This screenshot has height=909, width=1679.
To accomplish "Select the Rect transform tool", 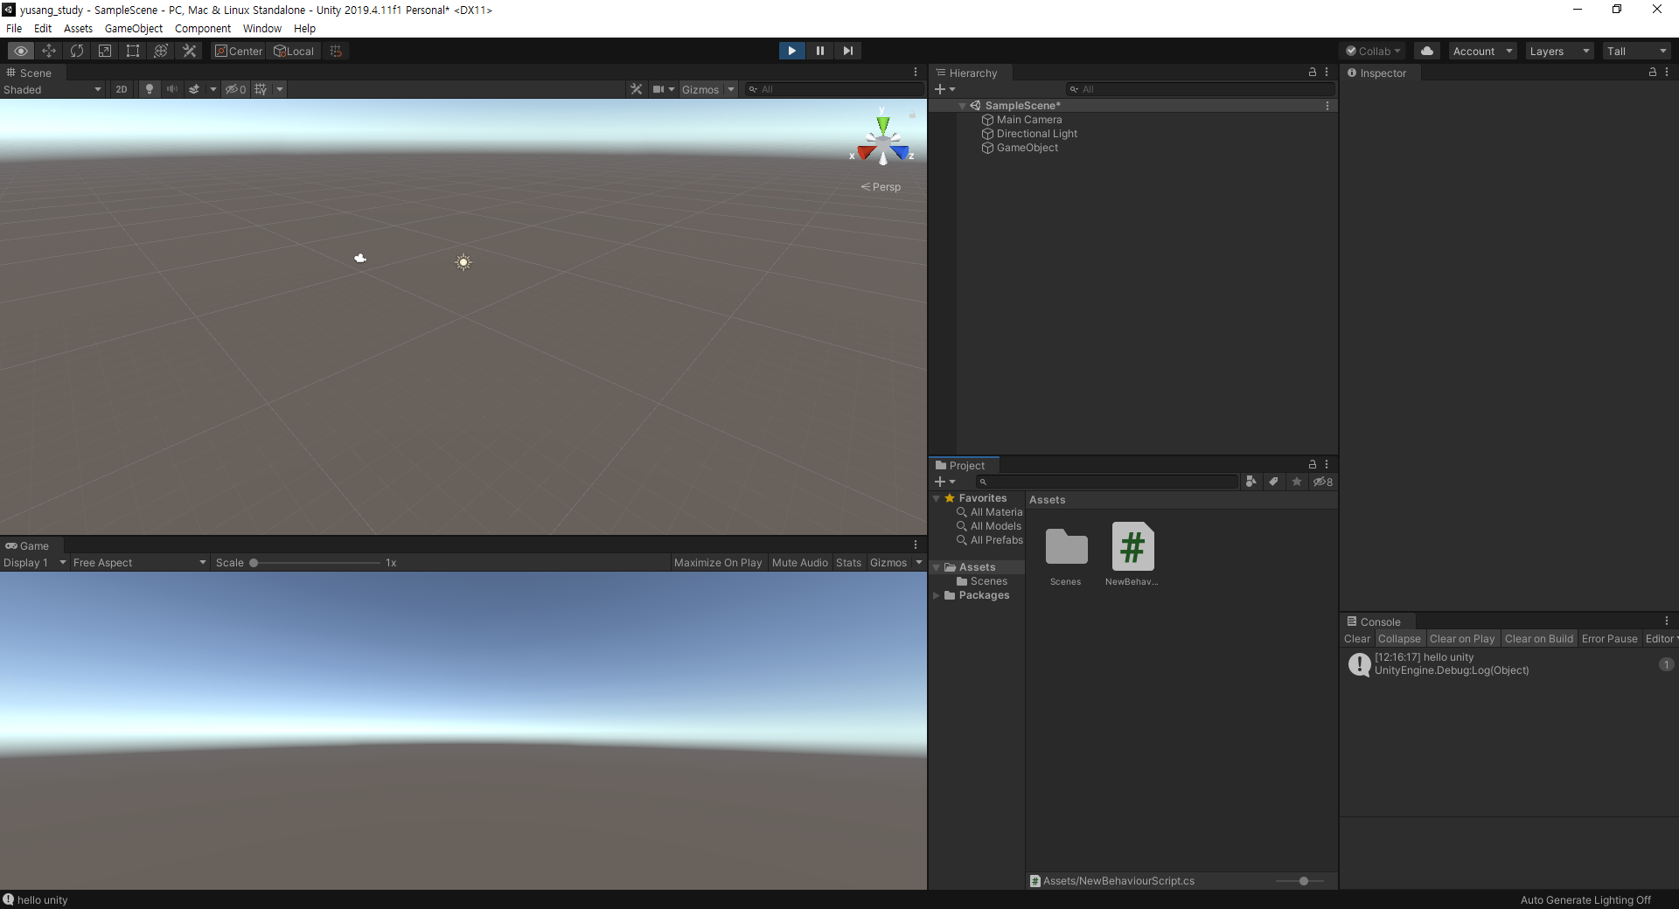I will tap(133, 51).
